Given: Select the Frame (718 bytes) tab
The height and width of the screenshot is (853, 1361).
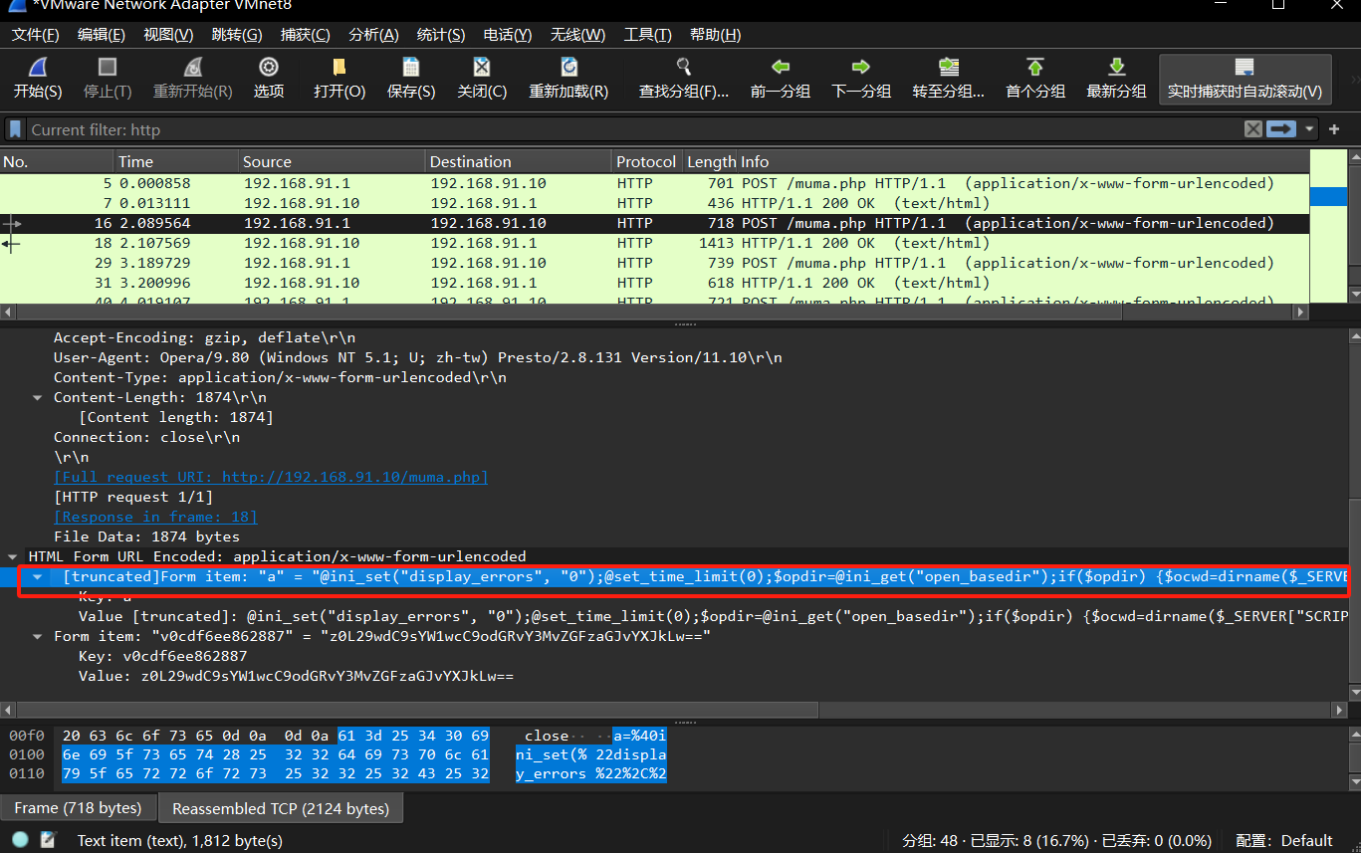Looking at the screenshot, I should click(78, 808).
